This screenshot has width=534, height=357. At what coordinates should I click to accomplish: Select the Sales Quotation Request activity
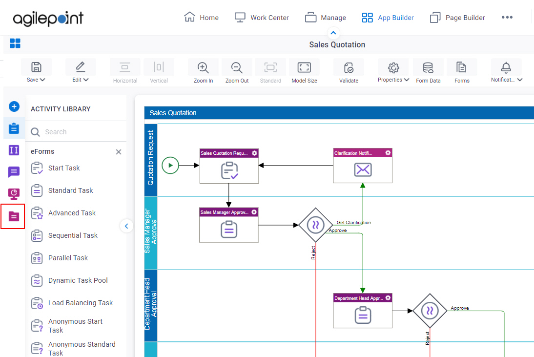[229, 166]
